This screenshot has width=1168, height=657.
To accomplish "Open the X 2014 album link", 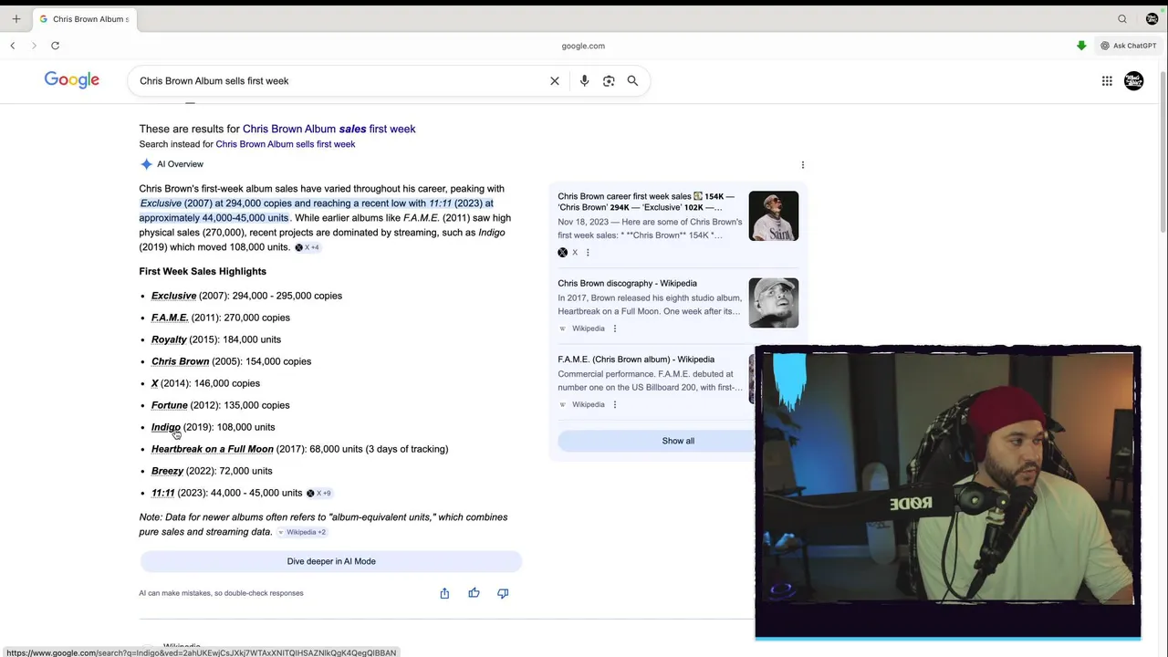I will coord(155,383).
